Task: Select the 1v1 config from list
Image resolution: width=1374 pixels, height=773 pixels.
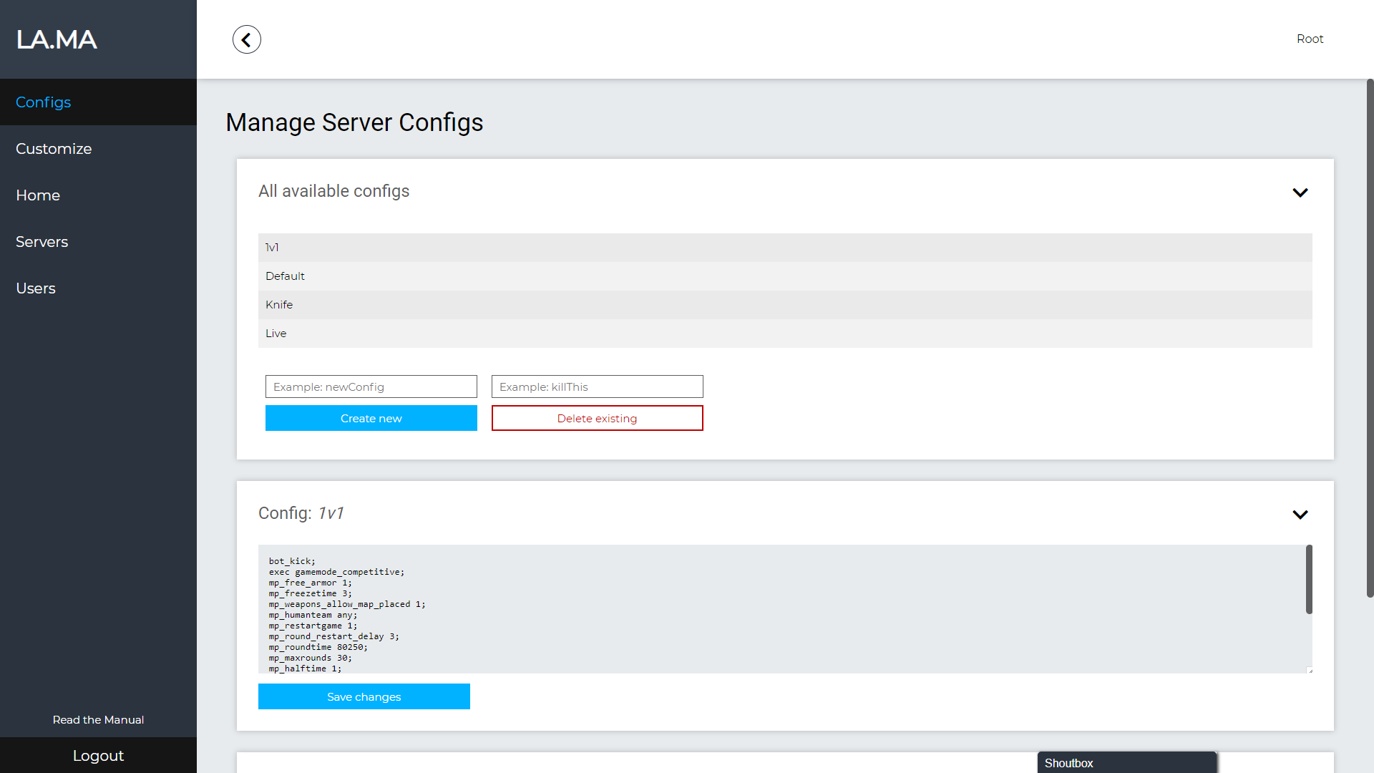Action: click(784, 246)
